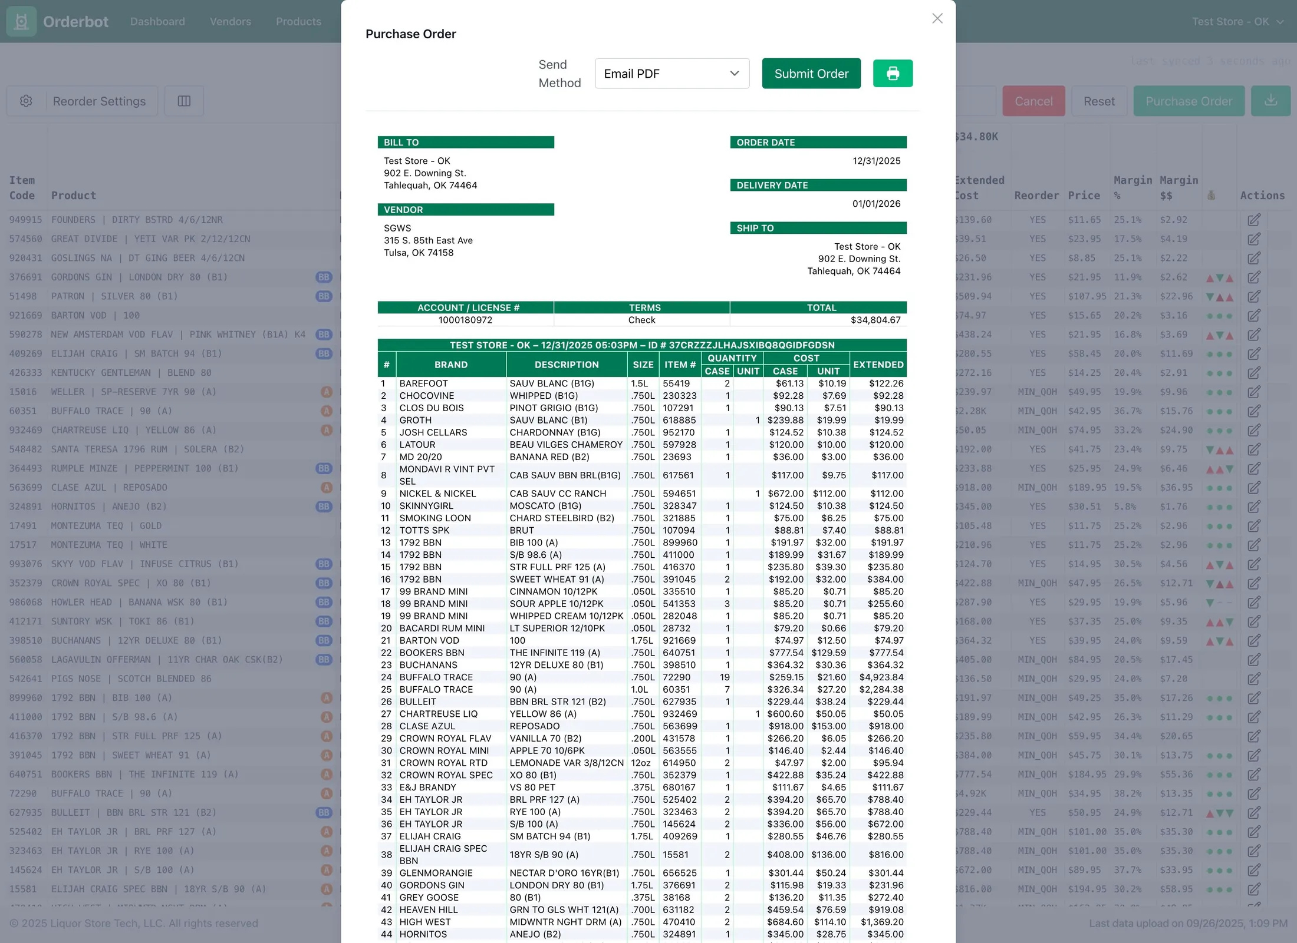The image size is (1297, 943).
Task: Open the Dashboard menu item
Action: (x=157, y=22)
